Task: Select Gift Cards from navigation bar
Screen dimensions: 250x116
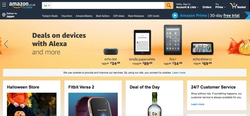Action: pos(153,16)
